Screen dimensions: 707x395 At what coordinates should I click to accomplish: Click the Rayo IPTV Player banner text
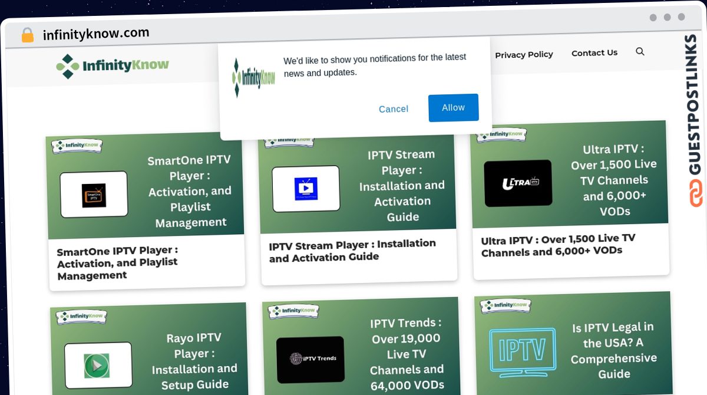(x=194, y=361)
